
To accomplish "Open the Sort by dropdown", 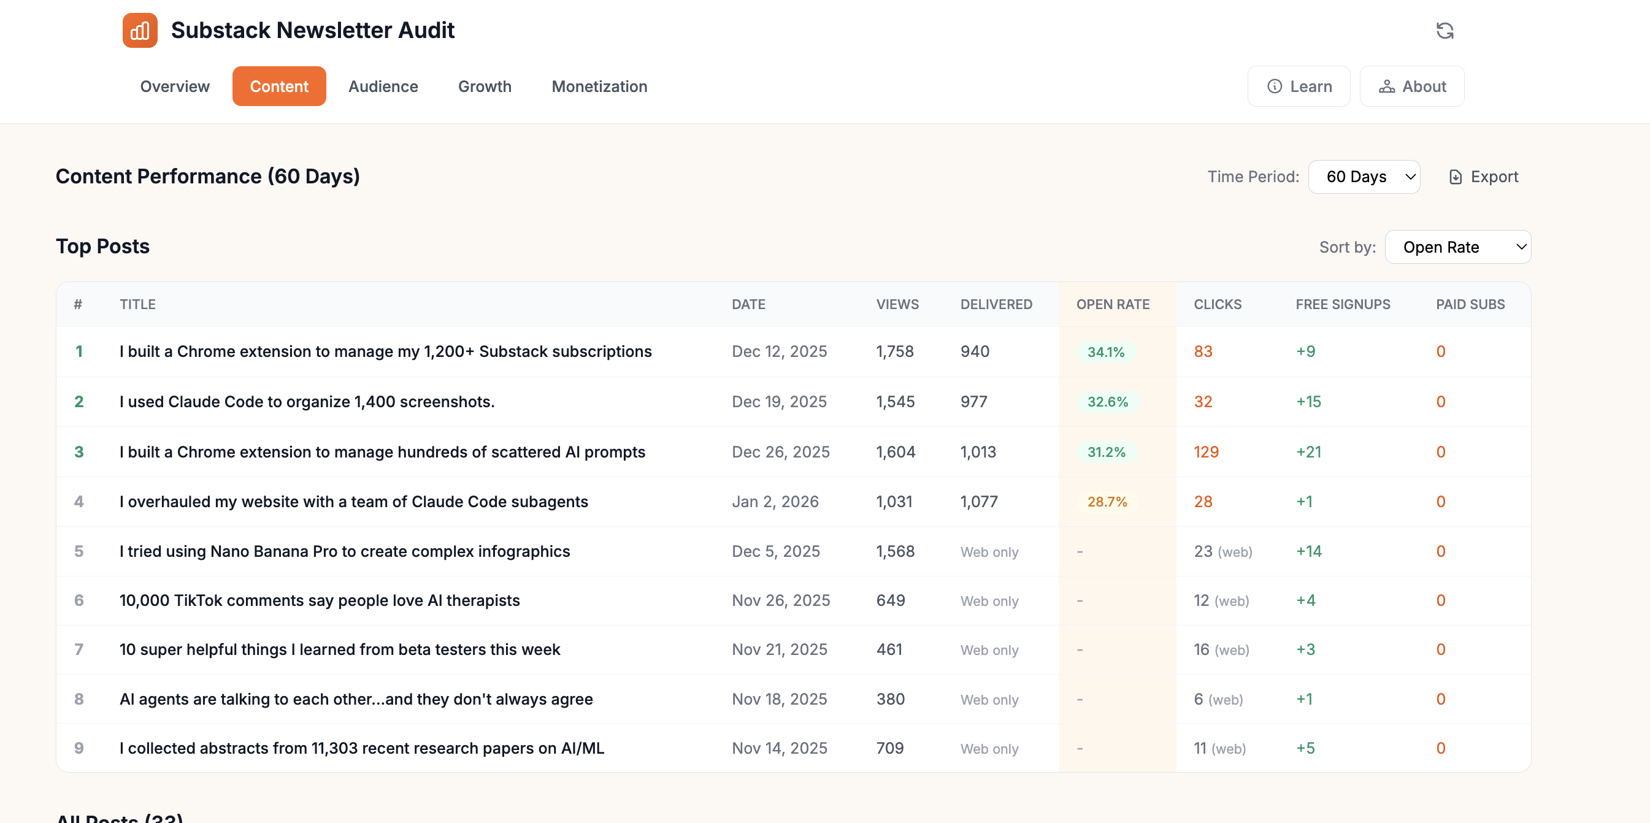I will (x=1458, y=247).
